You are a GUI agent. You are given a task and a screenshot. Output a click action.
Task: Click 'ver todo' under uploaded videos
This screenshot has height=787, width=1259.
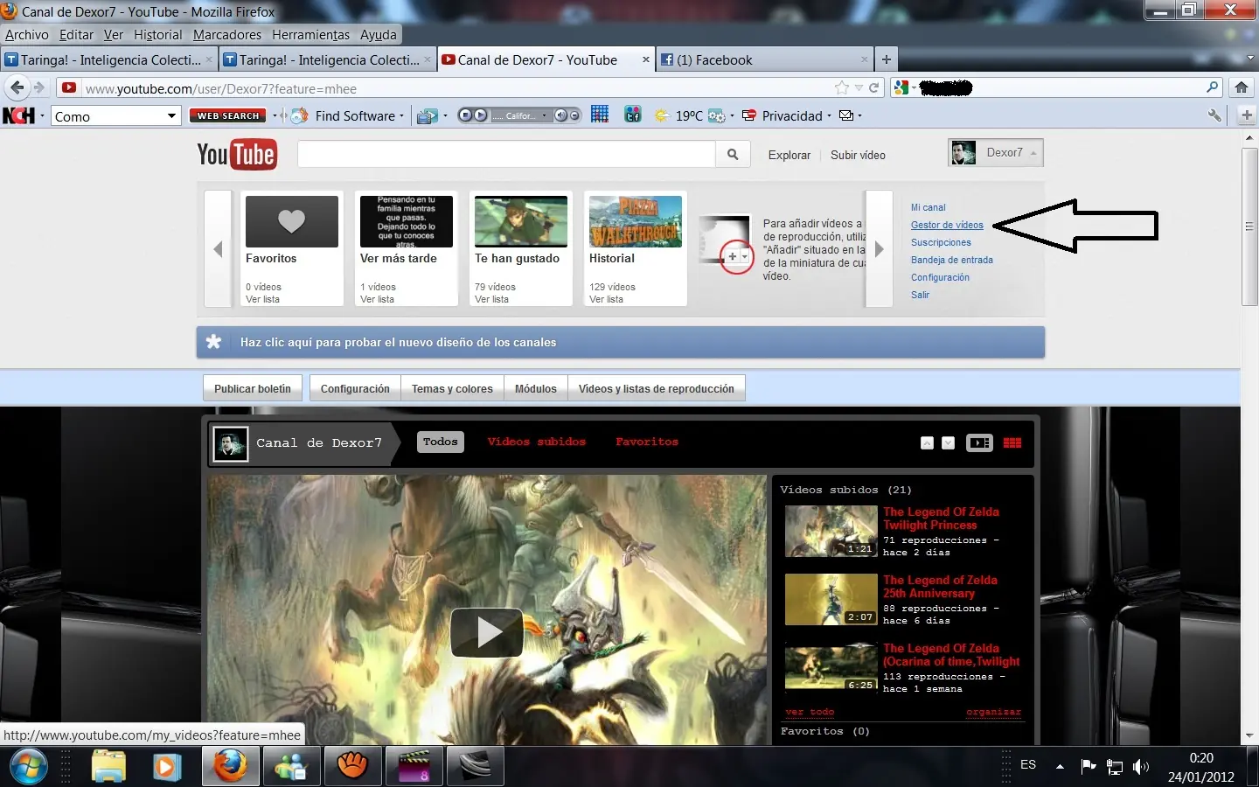point(810,712)
